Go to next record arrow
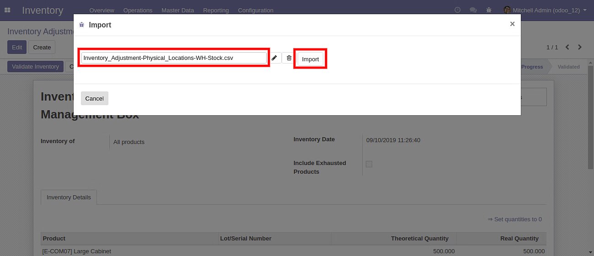The image size is (594, 256). click(580, 47)
